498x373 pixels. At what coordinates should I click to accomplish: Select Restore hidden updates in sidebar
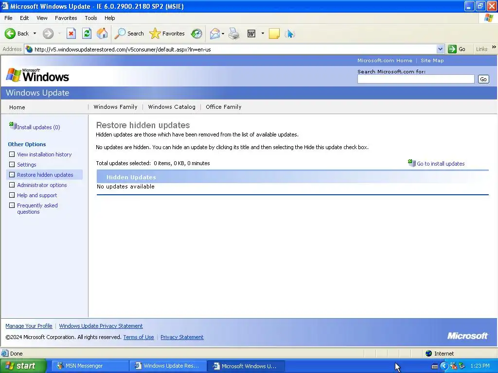tap(45, 175)
